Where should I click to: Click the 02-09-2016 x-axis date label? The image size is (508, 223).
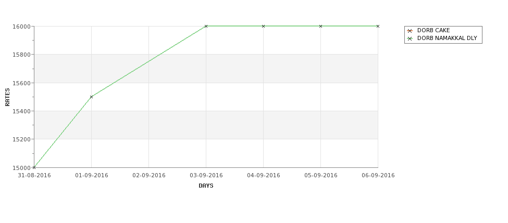tap(148, 176)
